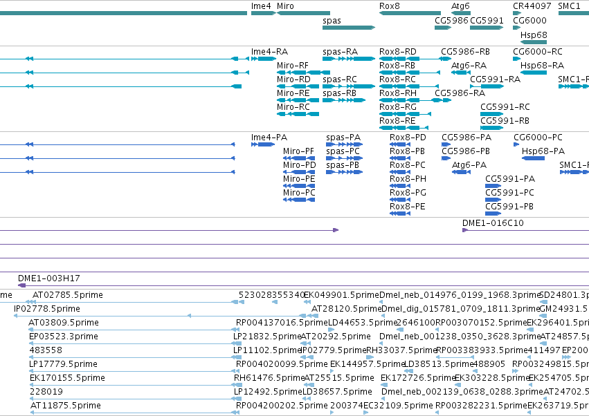The height and width of the screenshot is (416, 589).
Task: Select the Hsp68-PA protein label
Action: (x=543, y=151)
